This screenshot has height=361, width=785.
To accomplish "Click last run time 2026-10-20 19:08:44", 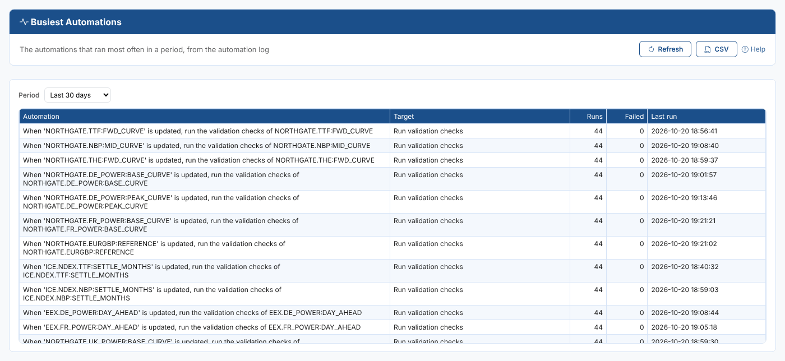I will (x=684, y=313).
